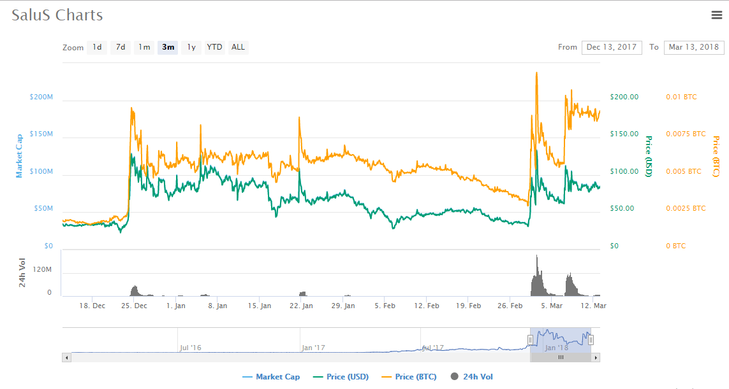Click the navigator scrollbar thumb

coord(561,358)
